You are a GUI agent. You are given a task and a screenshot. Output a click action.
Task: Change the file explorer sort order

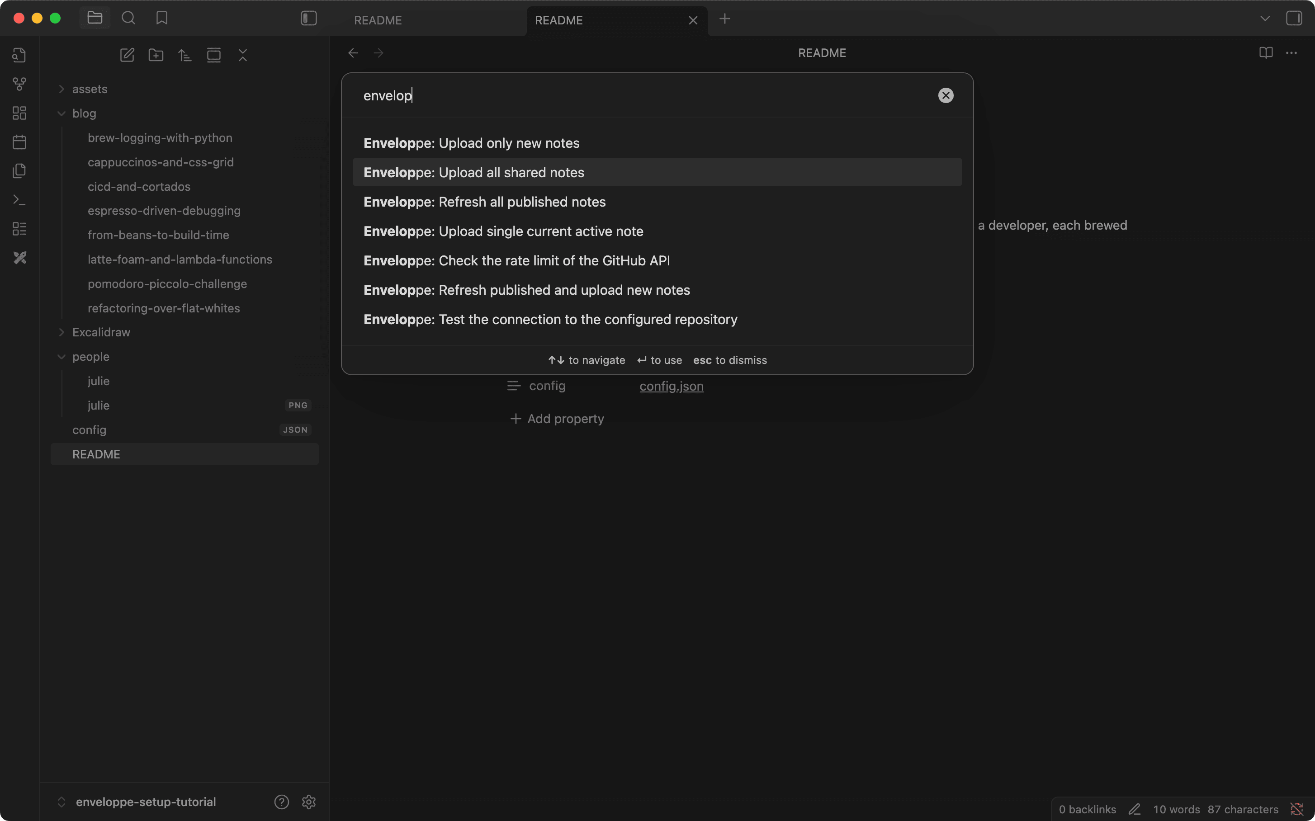pos(184,55)
